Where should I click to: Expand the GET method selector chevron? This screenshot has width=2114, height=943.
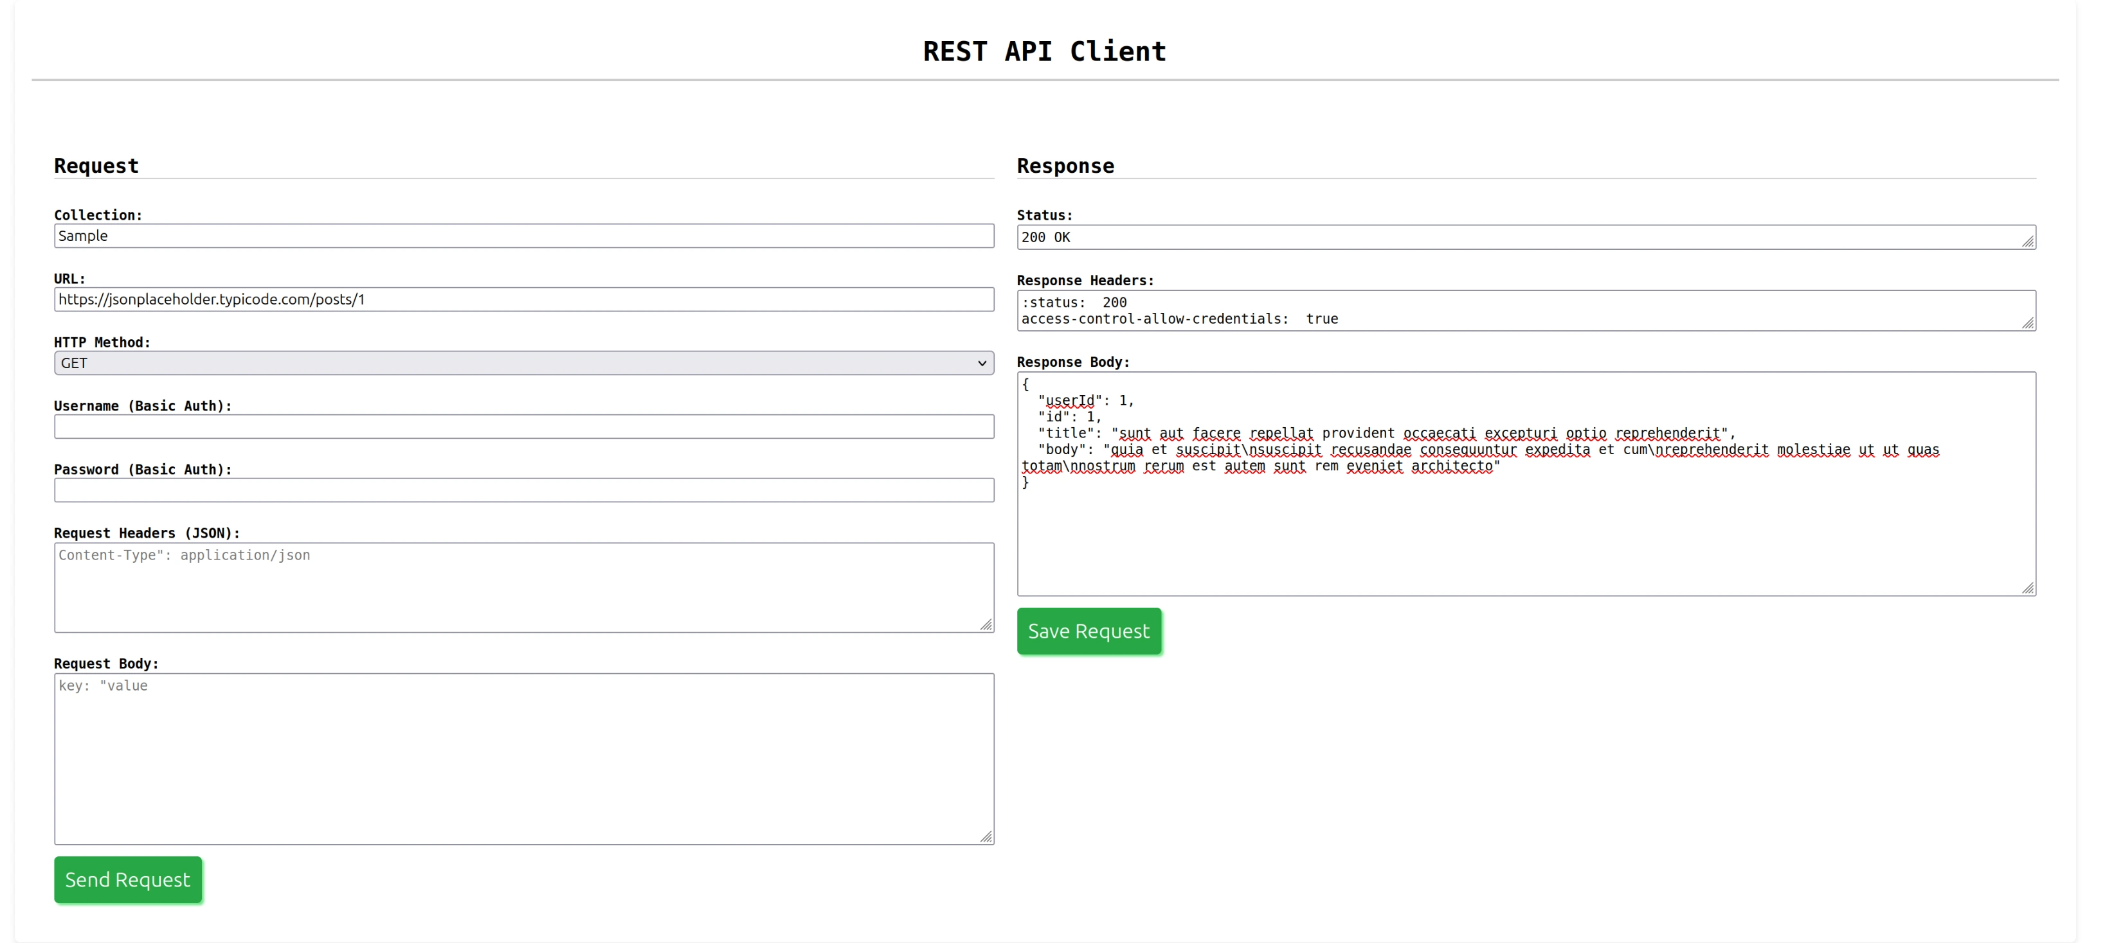click(982, 362)
